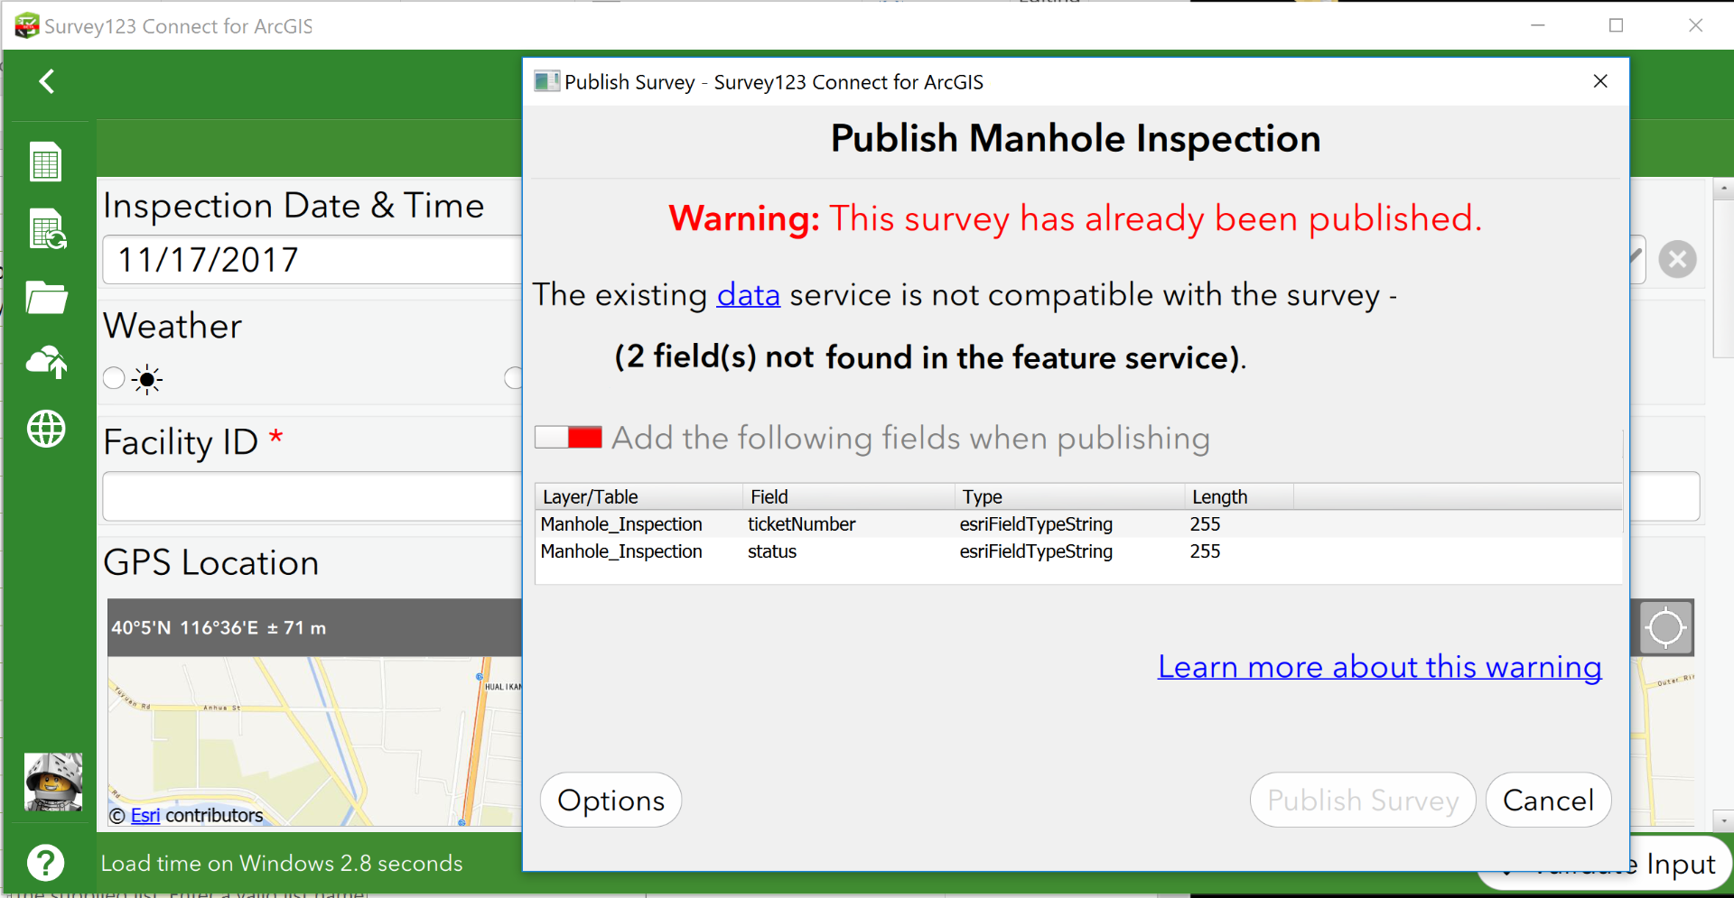Click the survey preview scrollbar down arrow
This screenshot has width=1734, height=898.
[1723, 821]
